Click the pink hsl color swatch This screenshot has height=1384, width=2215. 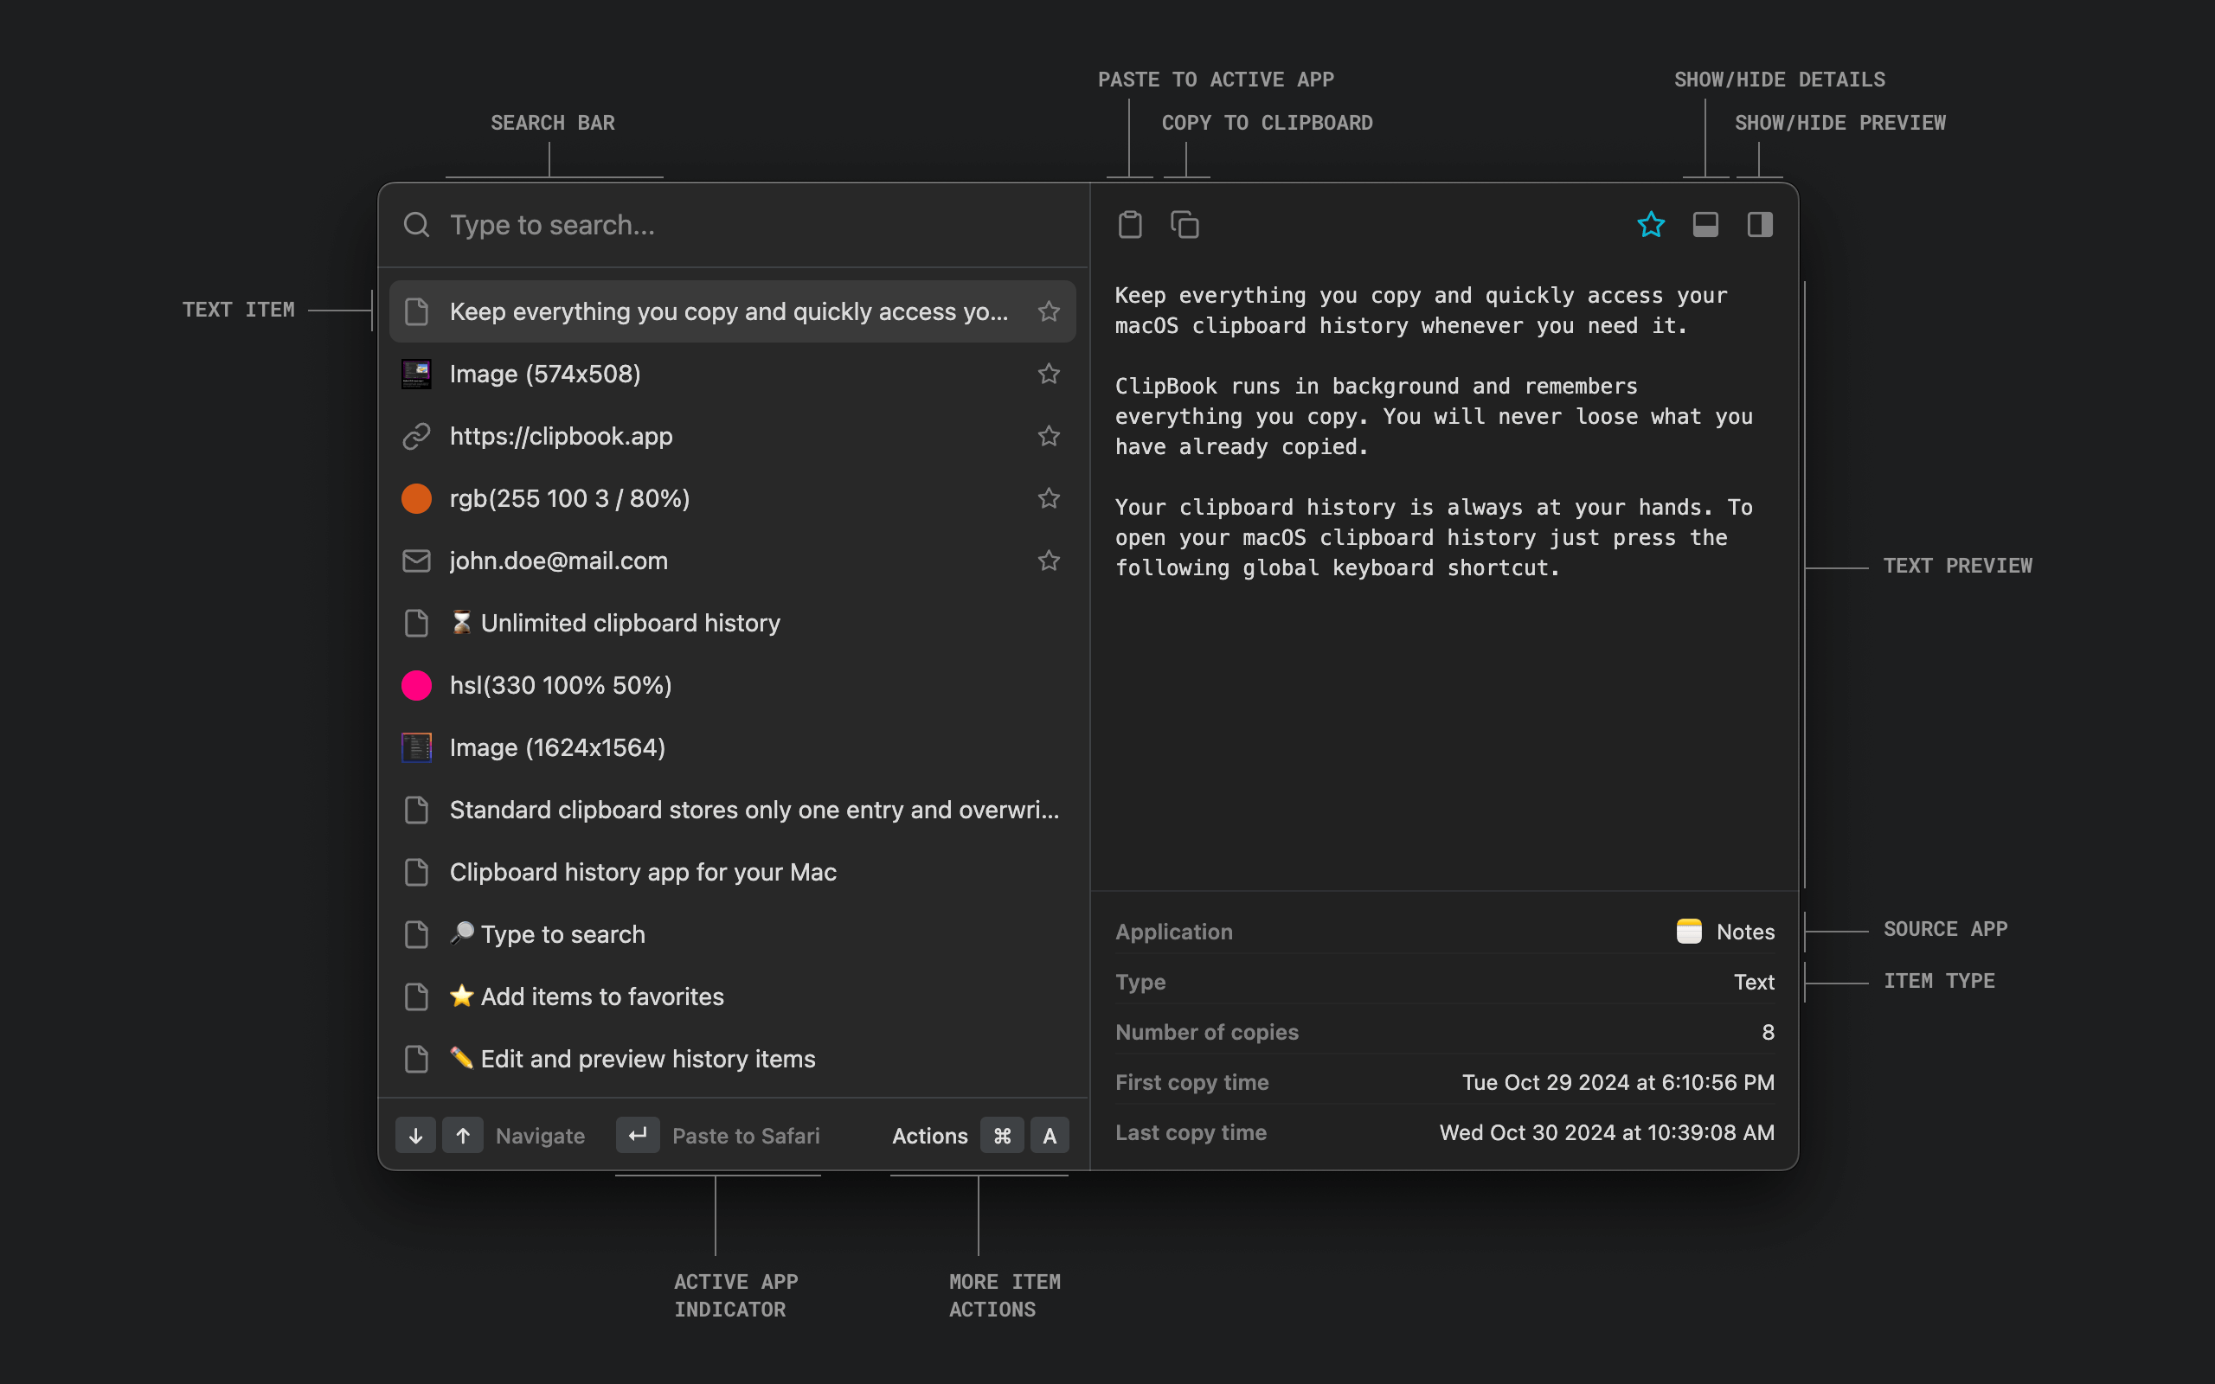click(x=416, y=685)
